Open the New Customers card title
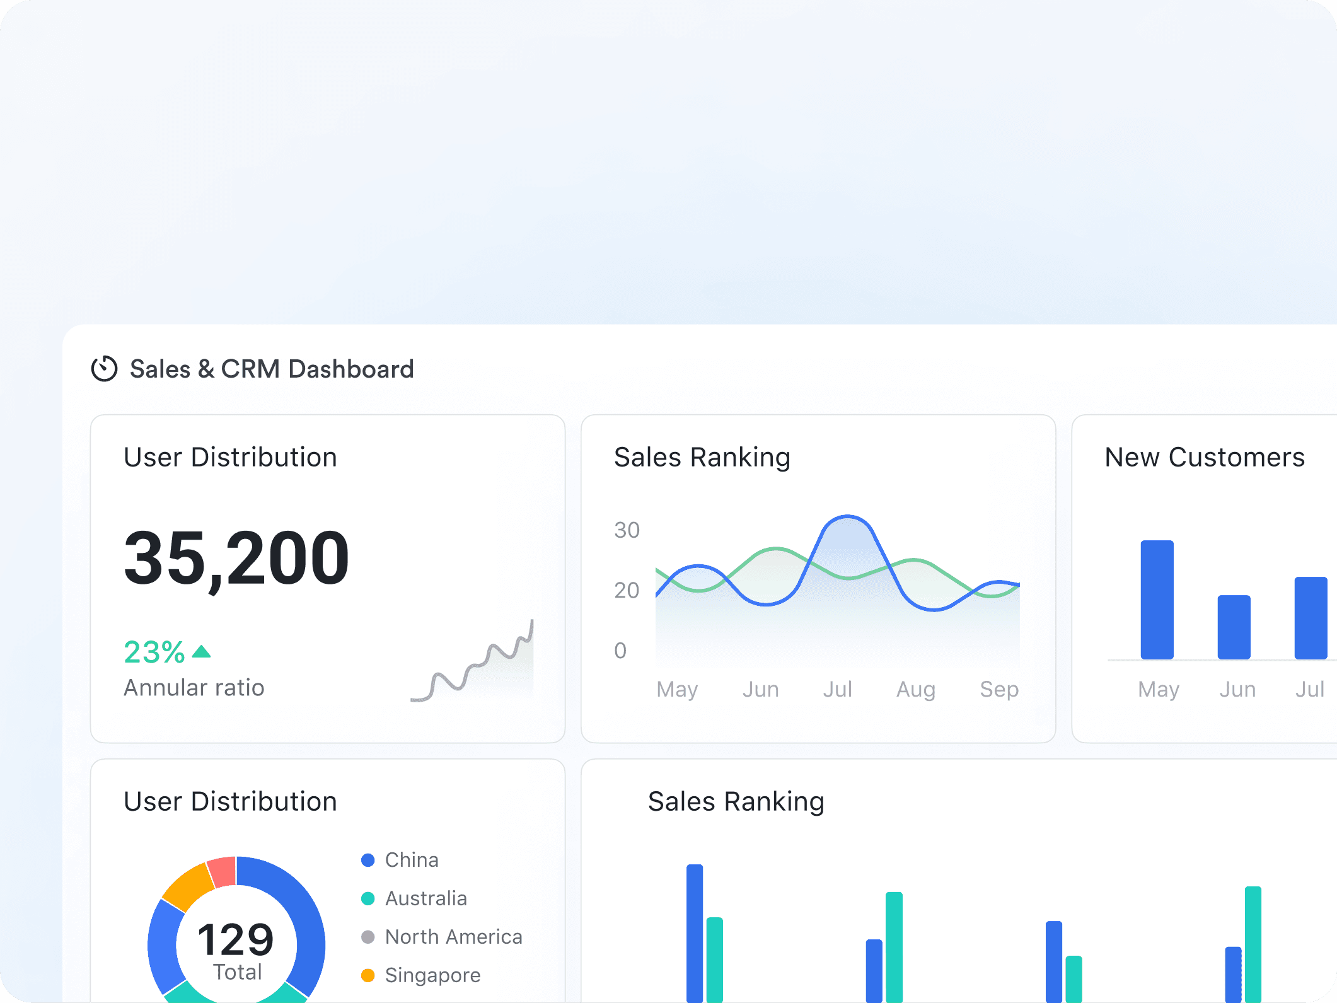Screen dimensions: 1337x1003 pyautogui.click(x=1204, y=457)
